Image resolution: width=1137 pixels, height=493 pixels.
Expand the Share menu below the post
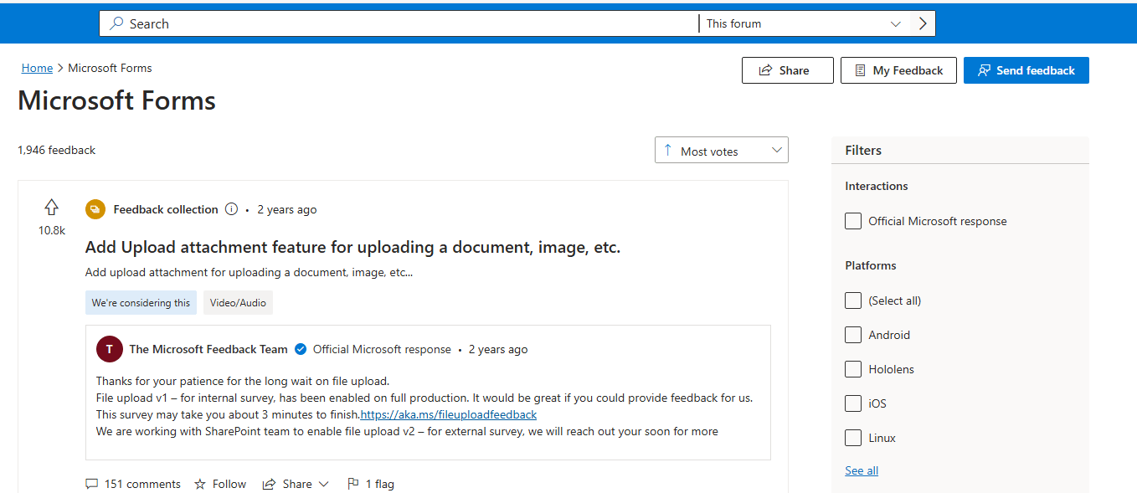pyautogui.click(x=296, y=484)
